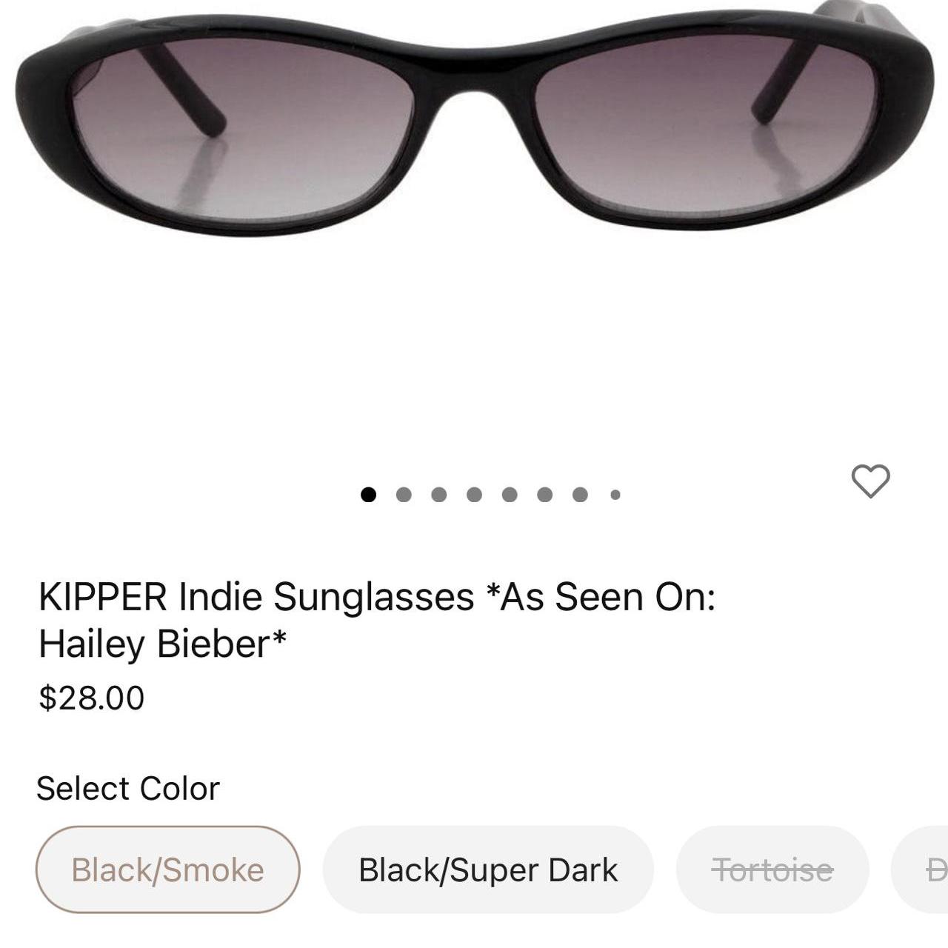Click the Hailey Bieber text in title
The width and height of the screenshot is (948, 948).
159,643
